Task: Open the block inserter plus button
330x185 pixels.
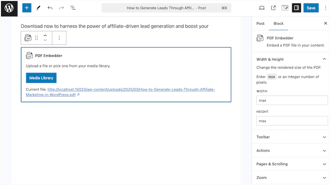Action: [27, 8]
